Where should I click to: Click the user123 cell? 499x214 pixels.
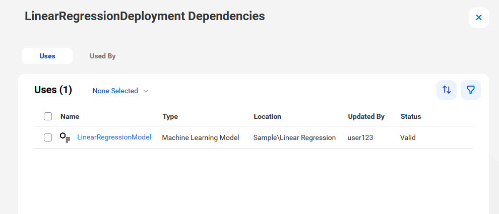coord(360,137)
